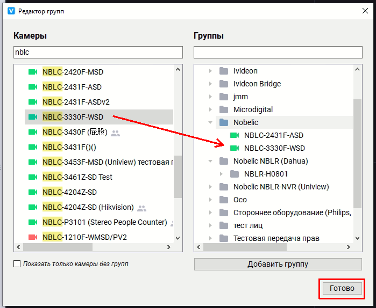Collapse the Nobelic group
This screenshot has width=376, height=308.
point(210,122)
